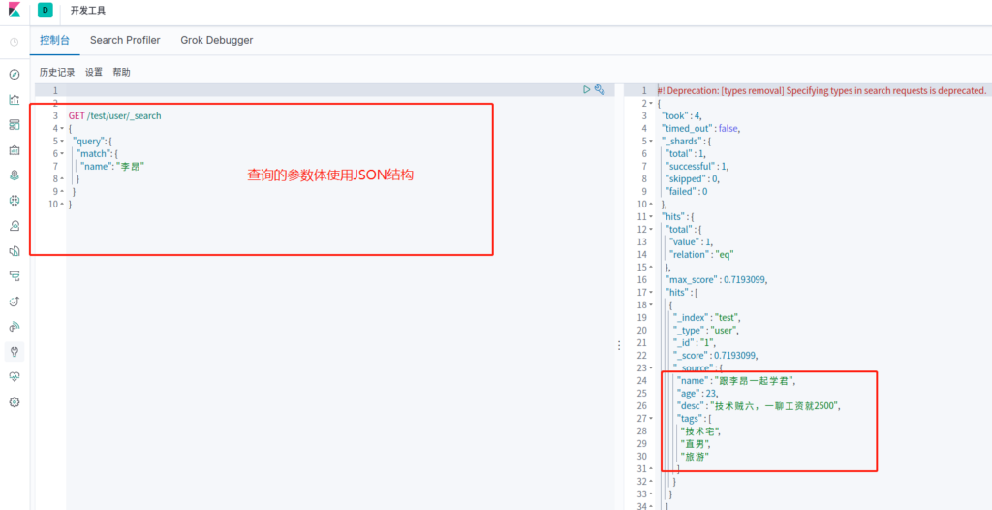Screen dimensions: 992x510
Task: Open Visualize from the sidebar chart icon
Action: pyautogui.click(x=15, y=99)
